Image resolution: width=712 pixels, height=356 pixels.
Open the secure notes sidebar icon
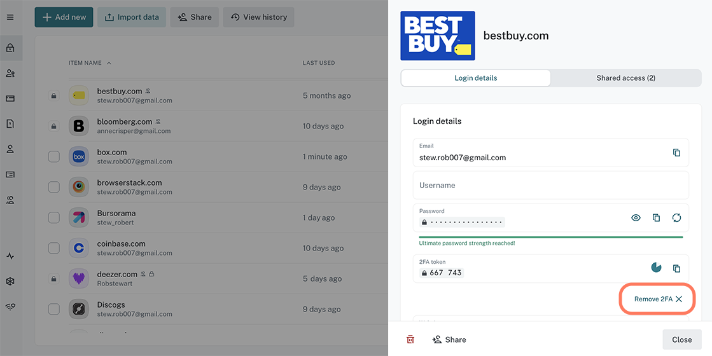click(10, 124)
